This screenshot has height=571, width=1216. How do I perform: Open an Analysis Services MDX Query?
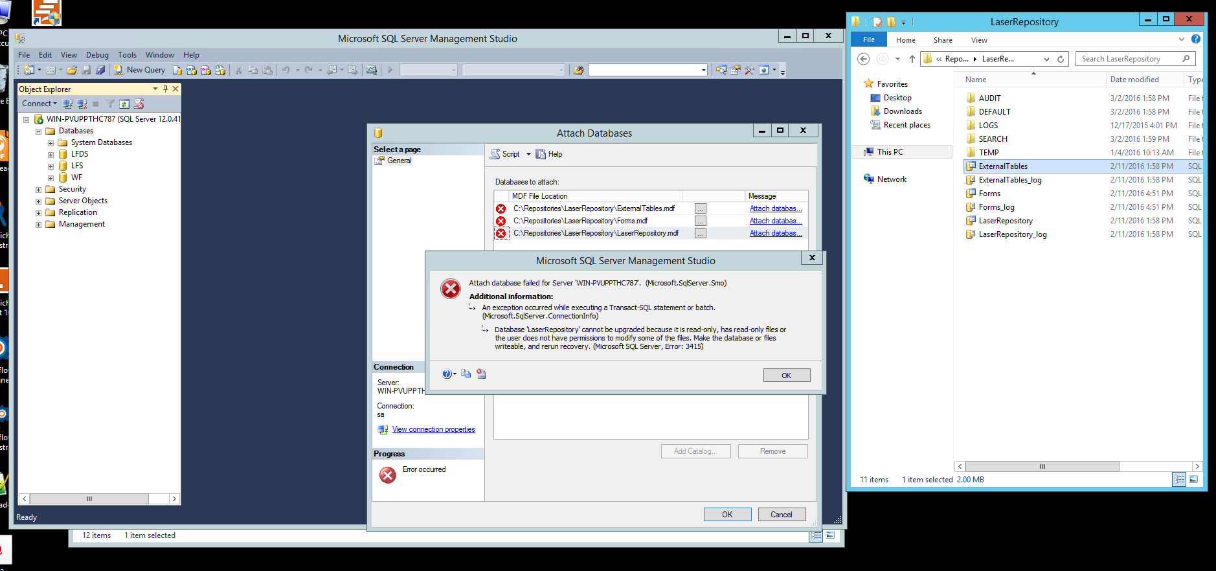(192, 70)
